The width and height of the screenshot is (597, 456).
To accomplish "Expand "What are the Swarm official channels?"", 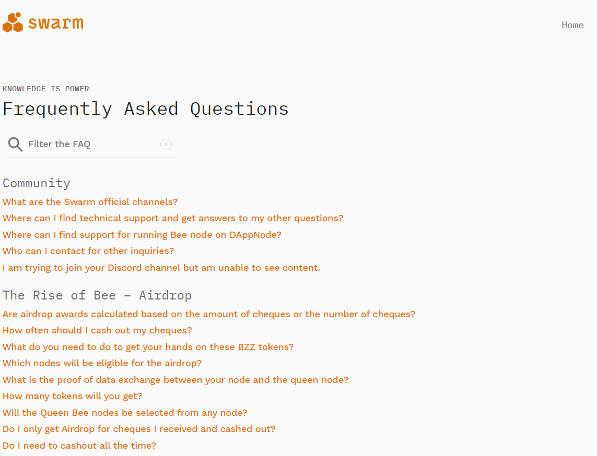I will [90, 202].
